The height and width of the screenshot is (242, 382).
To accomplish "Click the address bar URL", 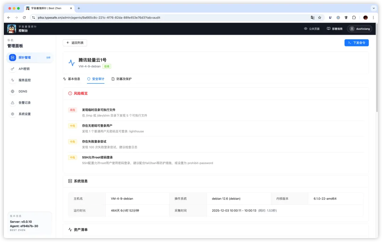I will click(x=99, y=18).
